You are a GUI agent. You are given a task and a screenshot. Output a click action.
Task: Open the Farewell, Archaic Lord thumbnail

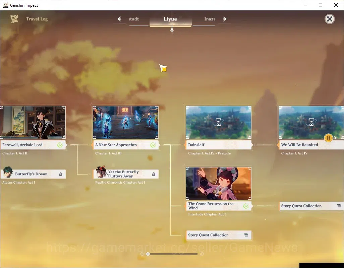pos(33,122)
